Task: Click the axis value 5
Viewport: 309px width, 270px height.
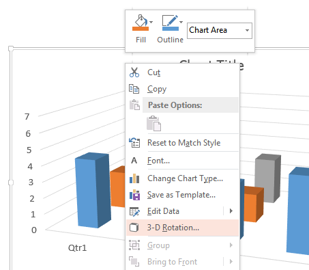Action: tap(29, 150)
